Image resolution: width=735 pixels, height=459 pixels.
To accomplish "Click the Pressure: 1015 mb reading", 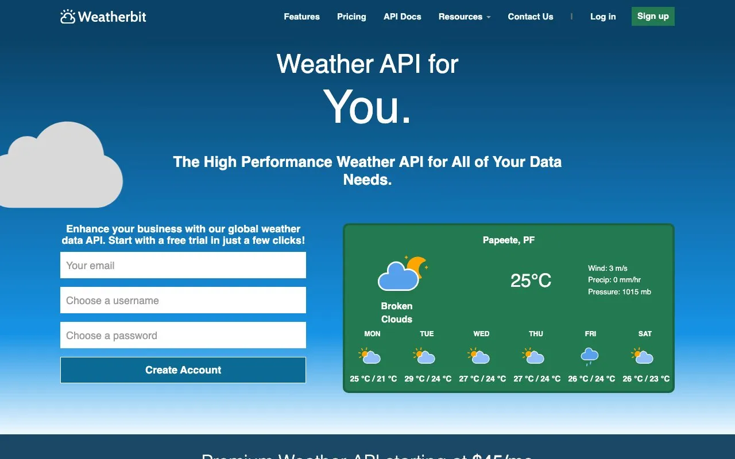I will tap(620, 292).
